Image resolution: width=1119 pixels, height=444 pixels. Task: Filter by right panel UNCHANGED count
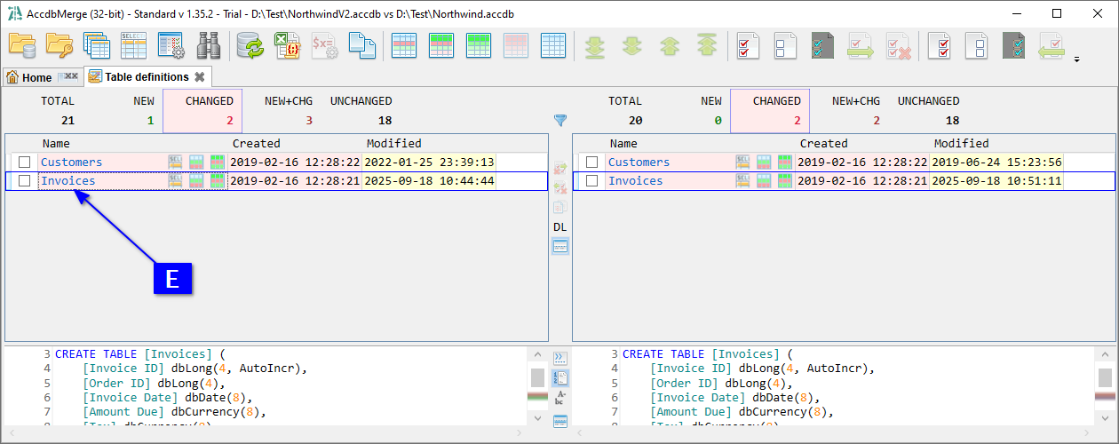(929, 111)
